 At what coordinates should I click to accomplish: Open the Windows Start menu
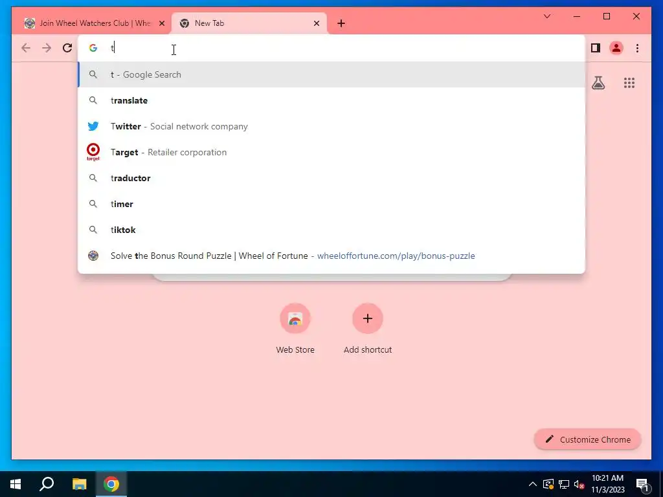pyautogui.click(x=16, y=484)
